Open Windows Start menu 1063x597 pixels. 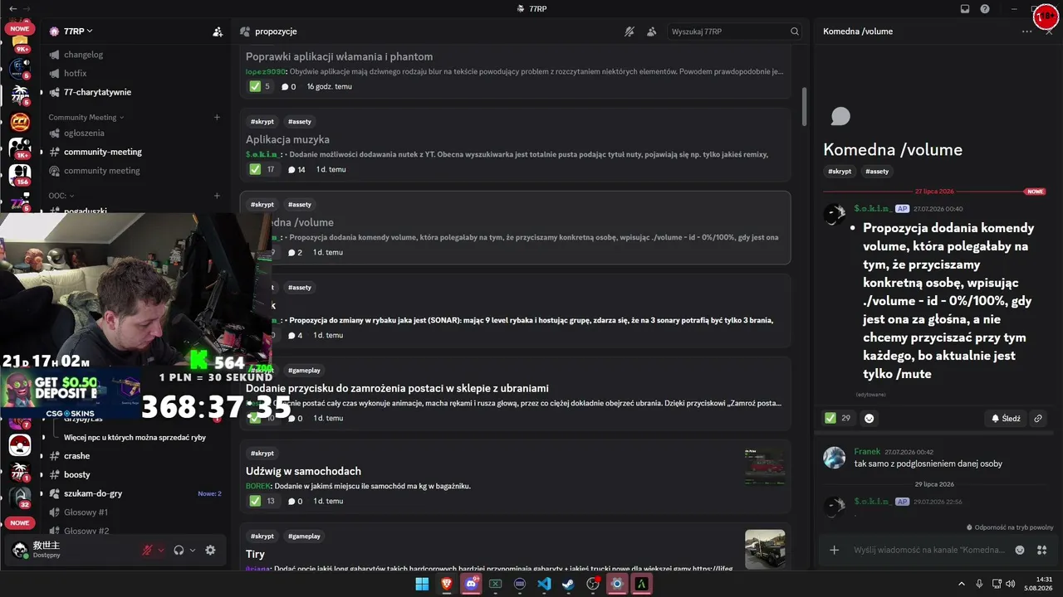(x=422, y=584)
